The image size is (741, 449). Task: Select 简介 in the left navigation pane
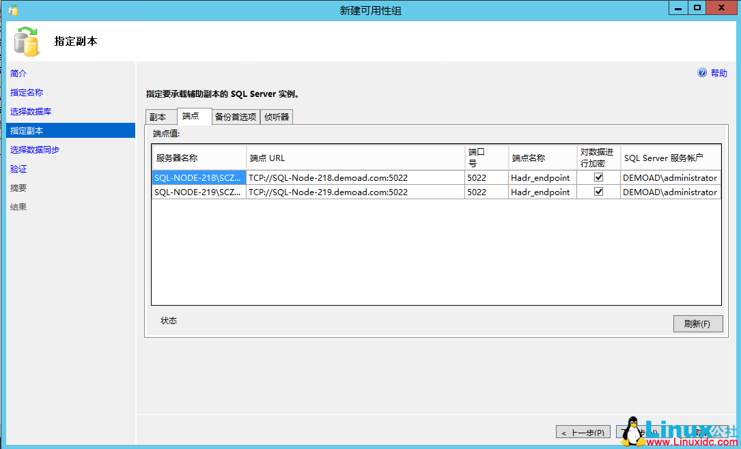tap(18, 73)
